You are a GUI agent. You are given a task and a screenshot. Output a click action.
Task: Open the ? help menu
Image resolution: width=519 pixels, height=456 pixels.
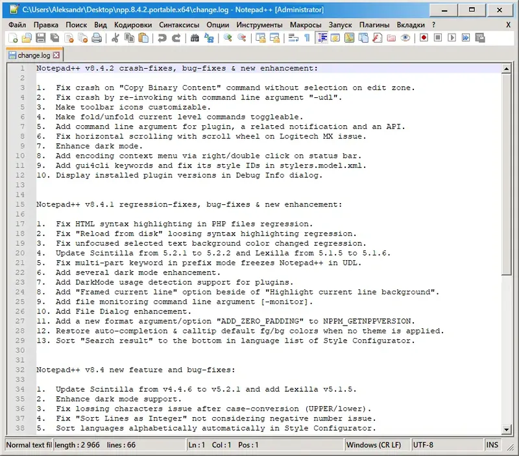[x=433, y=25]
